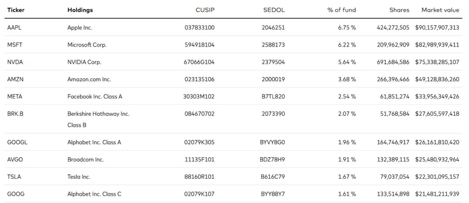The image size is (469, 203).
Task: Select Tesla SEDOL B616C79
Action: pos(273,177)
